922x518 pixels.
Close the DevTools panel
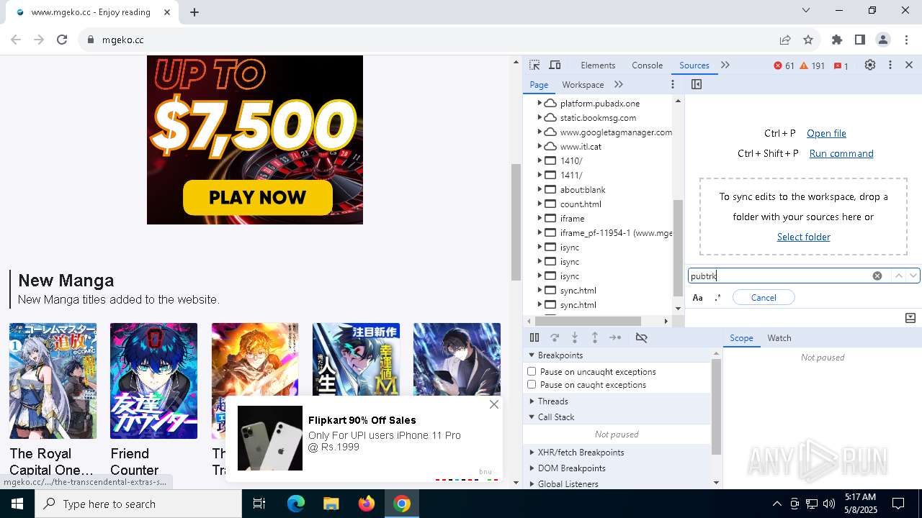(909, 65)
